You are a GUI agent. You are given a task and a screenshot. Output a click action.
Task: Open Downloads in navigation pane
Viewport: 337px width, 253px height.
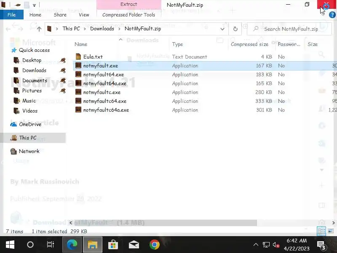tap(34, 70)
